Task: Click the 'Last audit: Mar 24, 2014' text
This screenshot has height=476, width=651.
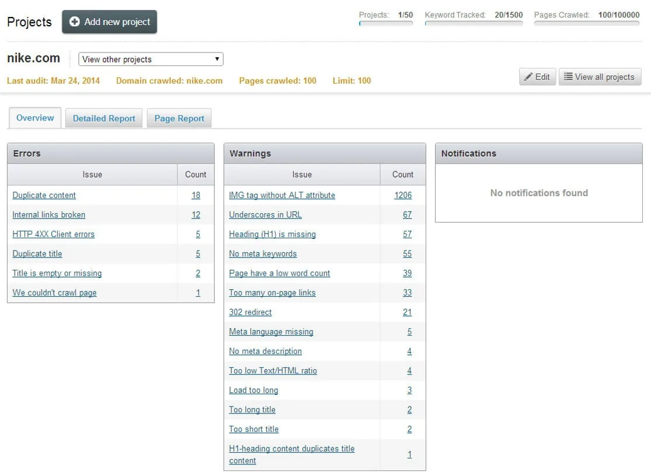Action: 53,81
